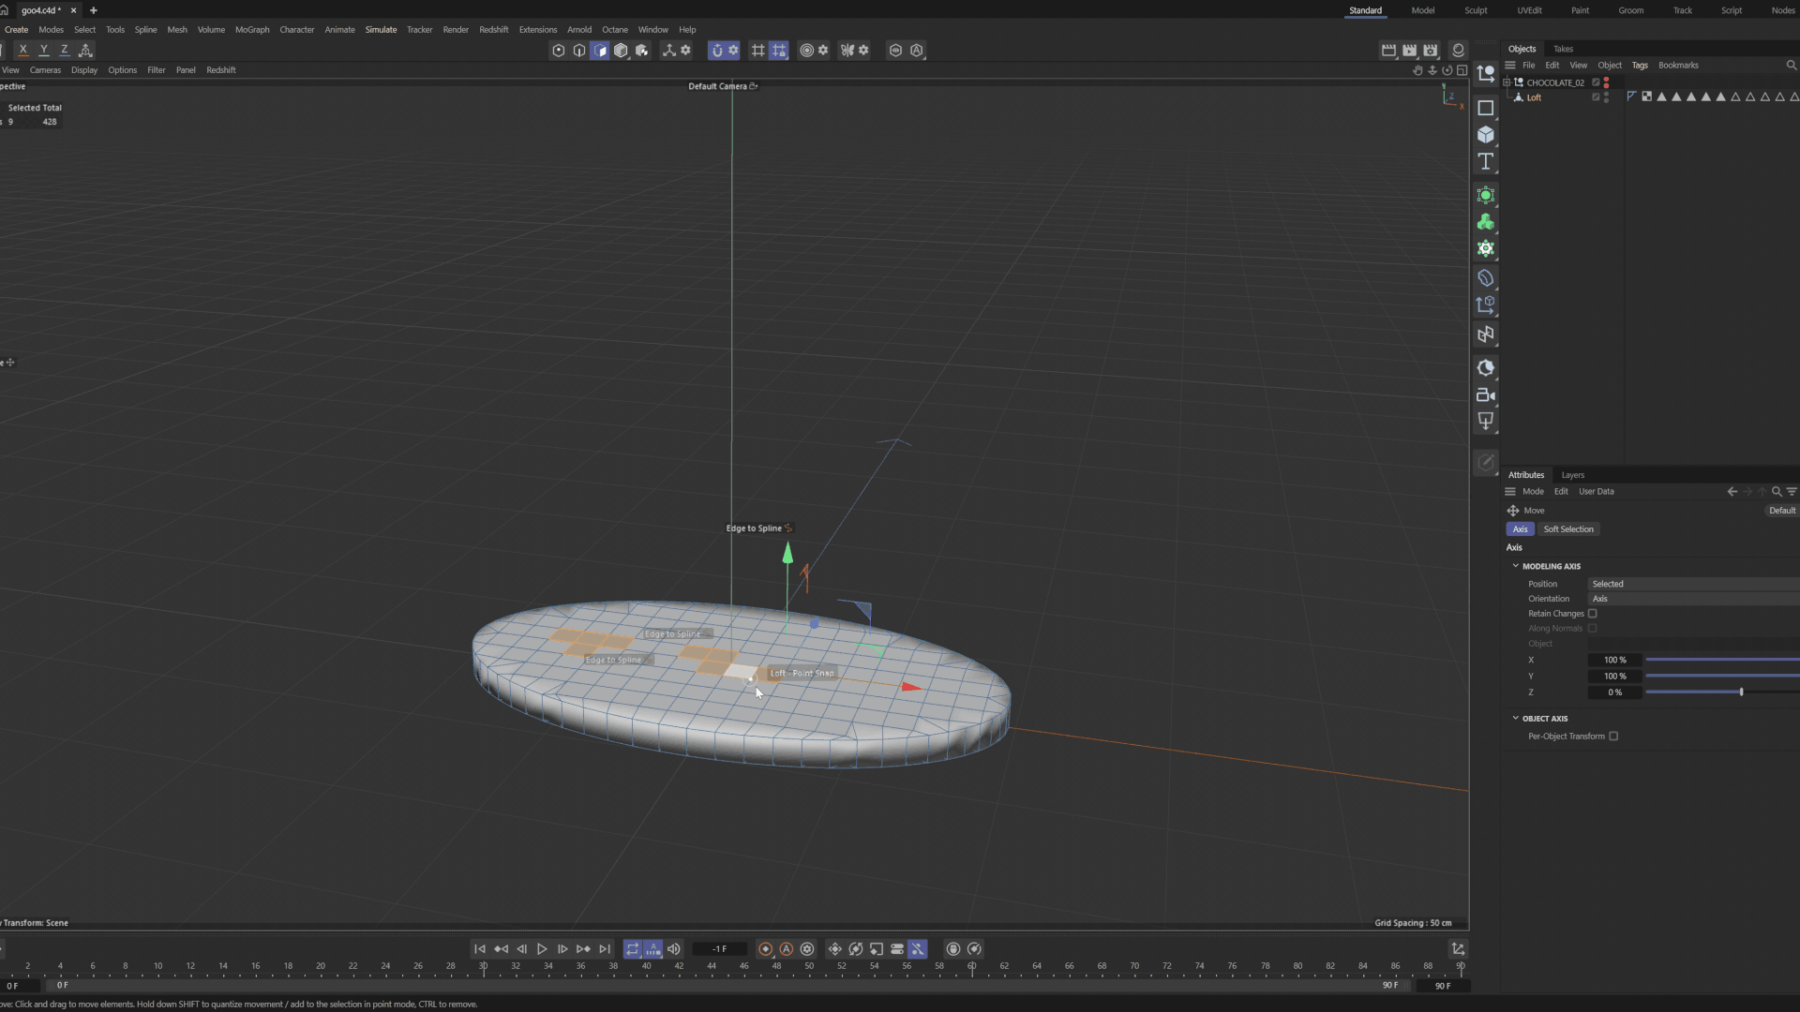
Task: Enable Per-Object Transform checkbox
Action: coord(1613,737)
